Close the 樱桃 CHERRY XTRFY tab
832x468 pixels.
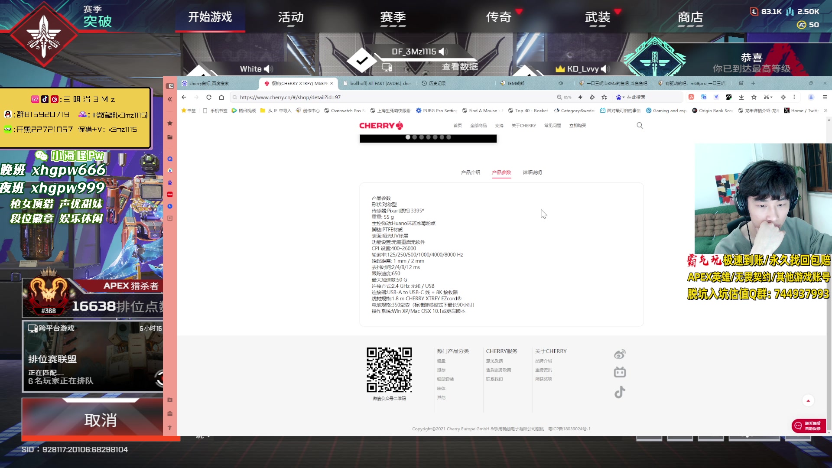(331, 83)
